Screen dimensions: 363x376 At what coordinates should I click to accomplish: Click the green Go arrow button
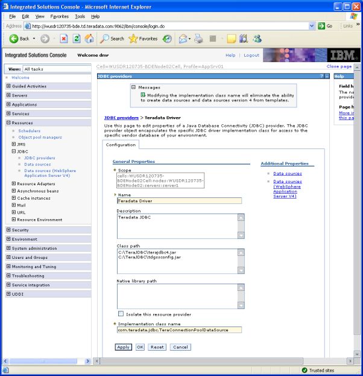(321, 26)
